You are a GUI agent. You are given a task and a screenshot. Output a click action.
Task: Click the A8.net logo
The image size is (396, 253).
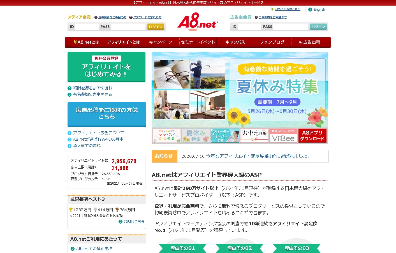[198, 22]
